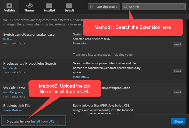Select the Brackets Link File title

(17, 106)
